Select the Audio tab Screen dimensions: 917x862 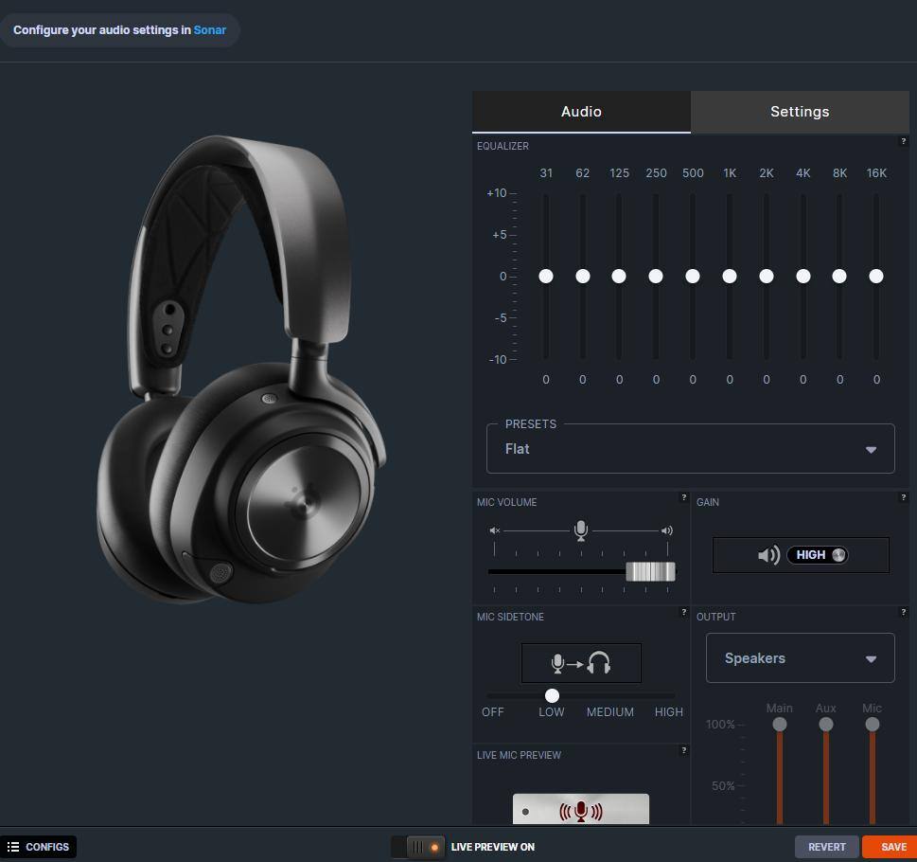point(581,112)
